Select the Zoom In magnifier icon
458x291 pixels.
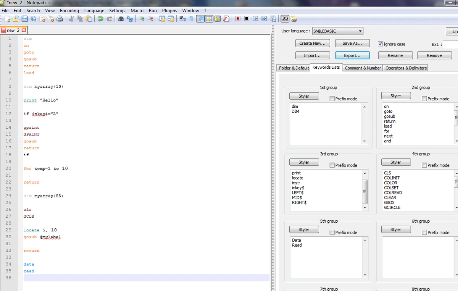tap(142, 18)
